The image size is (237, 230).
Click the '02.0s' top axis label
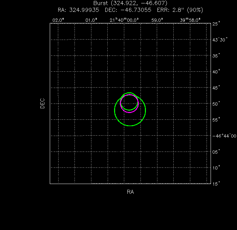point(58,20)
